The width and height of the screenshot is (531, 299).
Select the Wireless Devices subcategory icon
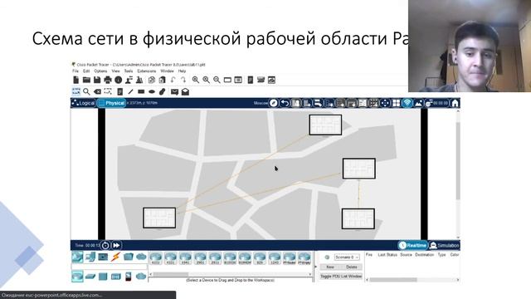pos(116,277)
